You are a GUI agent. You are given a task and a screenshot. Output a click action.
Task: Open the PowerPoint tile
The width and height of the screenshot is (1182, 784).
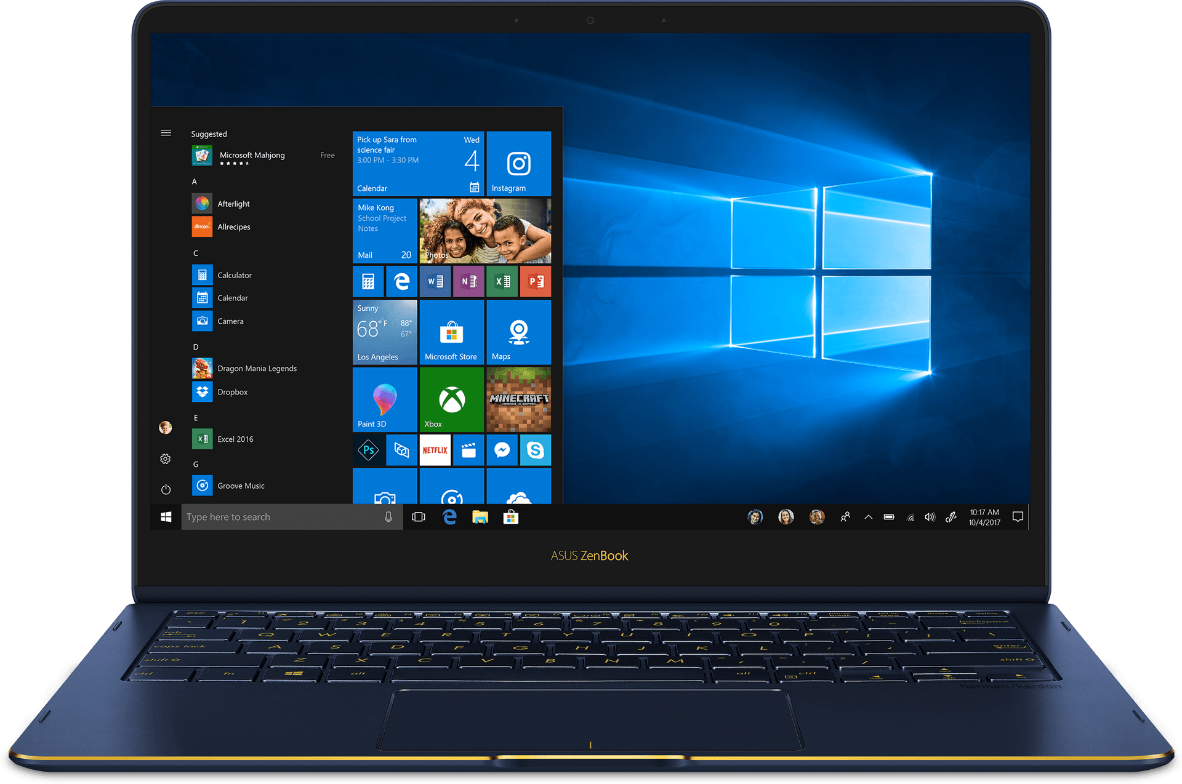(x=536, y=281)
